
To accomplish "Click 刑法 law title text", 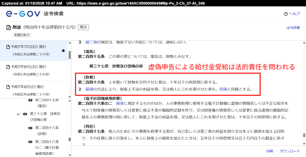I will pyautogui.click(x=17, y=27).
